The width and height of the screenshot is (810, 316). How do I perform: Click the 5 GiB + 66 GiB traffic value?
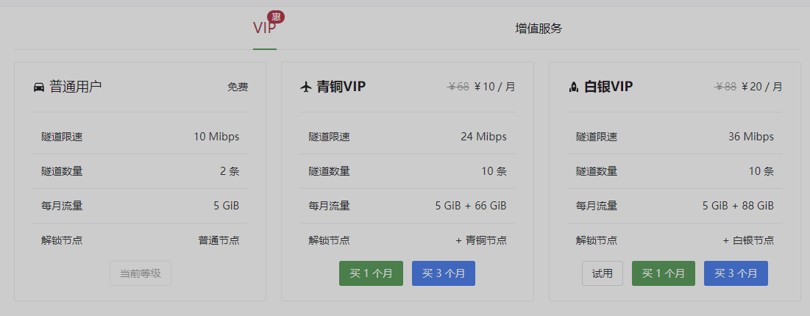471,206
